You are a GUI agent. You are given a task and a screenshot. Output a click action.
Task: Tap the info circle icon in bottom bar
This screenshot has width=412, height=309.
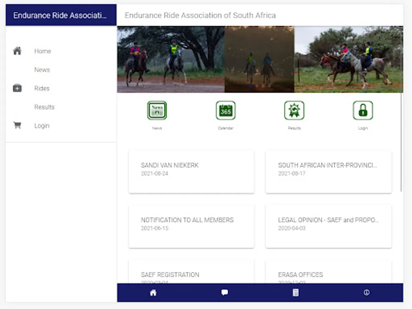point(366,293)
